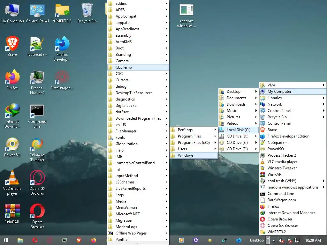
Task: Expand the random windows applications submenu arrow
Action: [x=323, y=187]
